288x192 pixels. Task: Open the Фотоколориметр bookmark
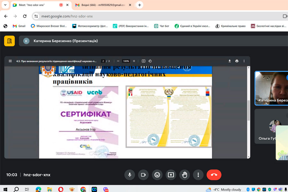point(90,26)
